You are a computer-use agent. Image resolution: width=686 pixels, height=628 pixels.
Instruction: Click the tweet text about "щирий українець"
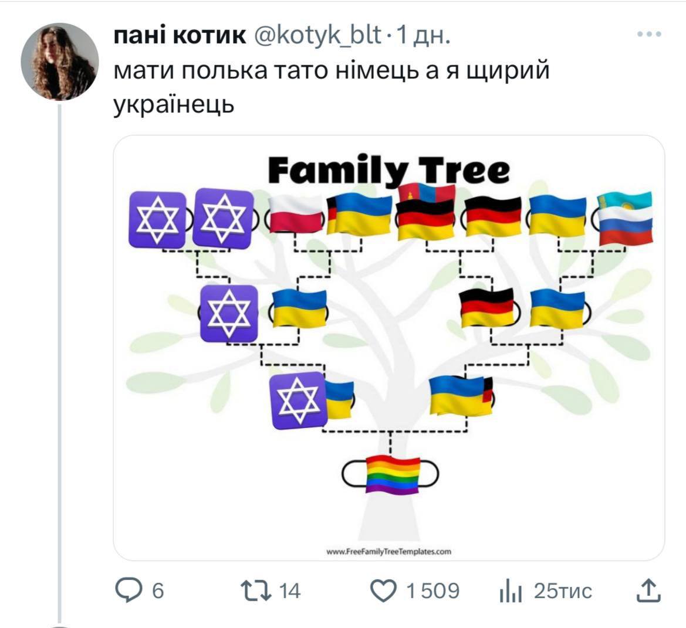tap(332, 88)
